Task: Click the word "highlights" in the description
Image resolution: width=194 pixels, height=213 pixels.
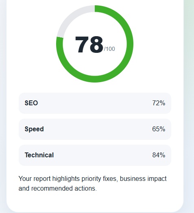Action: tap(66, 179)
